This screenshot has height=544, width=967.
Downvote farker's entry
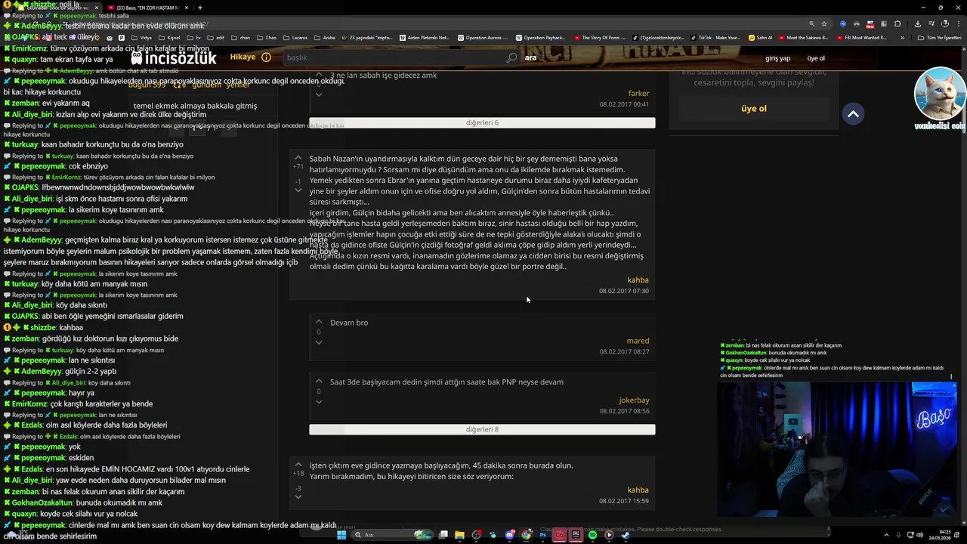[319, 94]
